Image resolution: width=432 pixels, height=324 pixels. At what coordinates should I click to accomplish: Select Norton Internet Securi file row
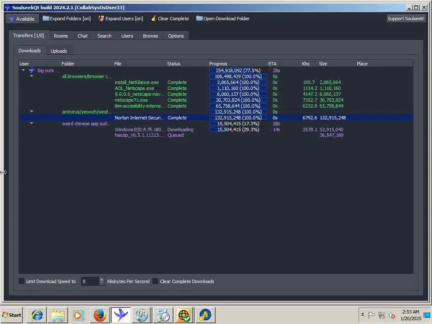pyautogui.click(x=216, y=118)
